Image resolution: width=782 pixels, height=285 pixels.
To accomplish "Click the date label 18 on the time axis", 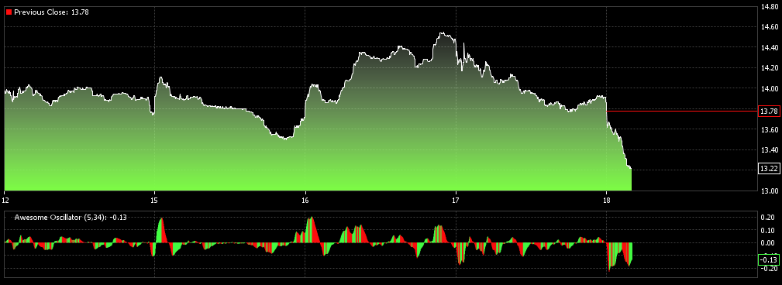I will tap(606, 200).
